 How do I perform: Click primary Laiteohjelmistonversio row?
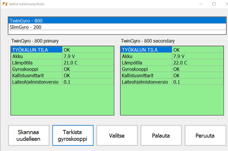click(62, 82)
